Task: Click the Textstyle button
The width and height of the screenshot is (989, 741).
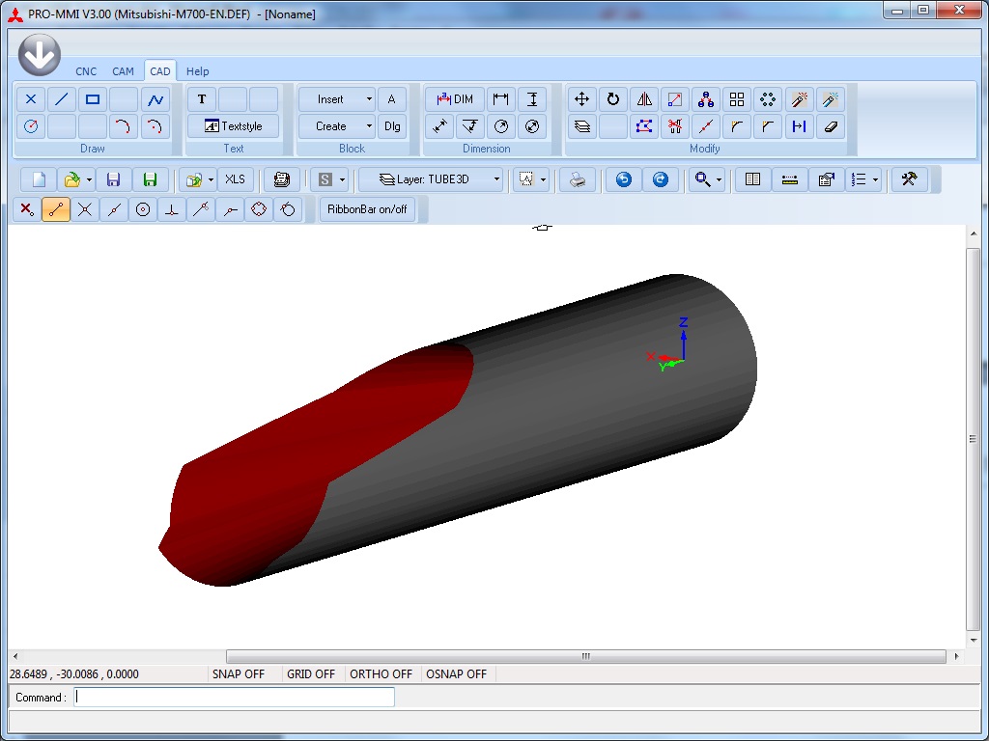Action: pyautogui.click(x=233, y=126)
